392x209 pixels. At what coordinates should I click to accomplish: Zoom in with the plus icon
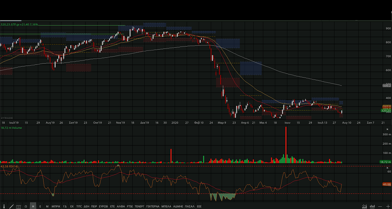click(388, 206)
